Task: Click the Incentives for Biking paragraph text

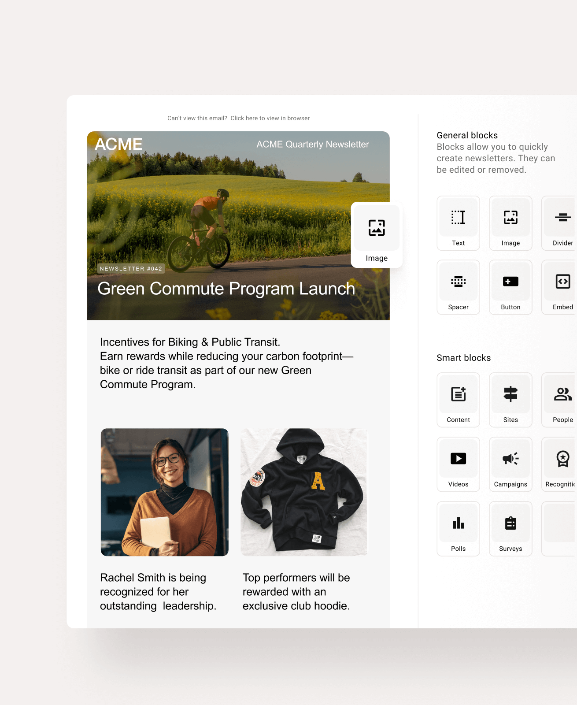Action: point(226,363)
